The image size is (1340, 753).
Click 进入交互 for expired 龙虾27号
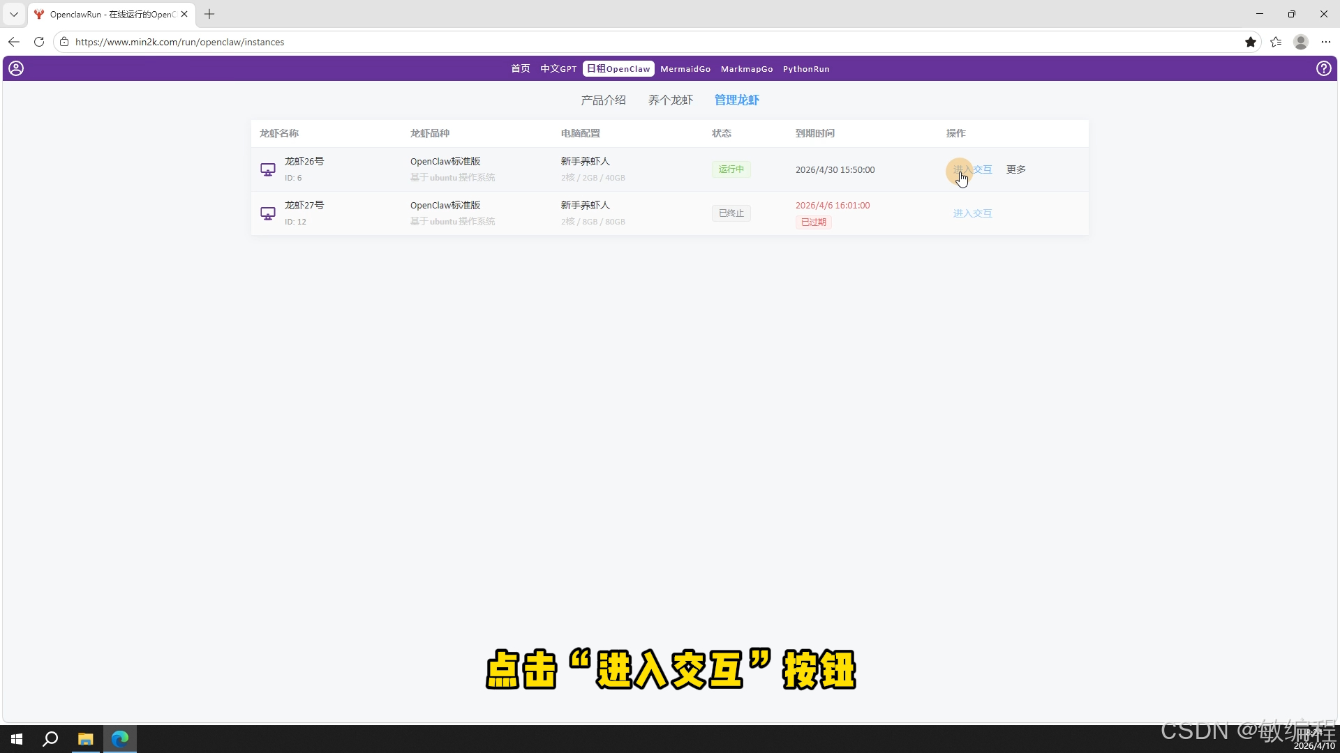point(972,213)
